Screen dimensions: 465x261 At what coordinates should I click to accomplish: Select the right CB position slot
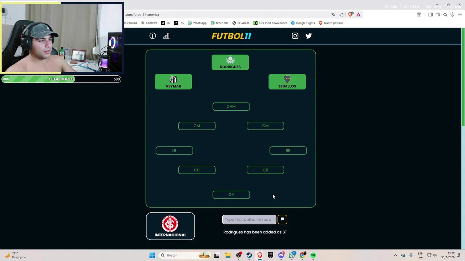(265, 170)
